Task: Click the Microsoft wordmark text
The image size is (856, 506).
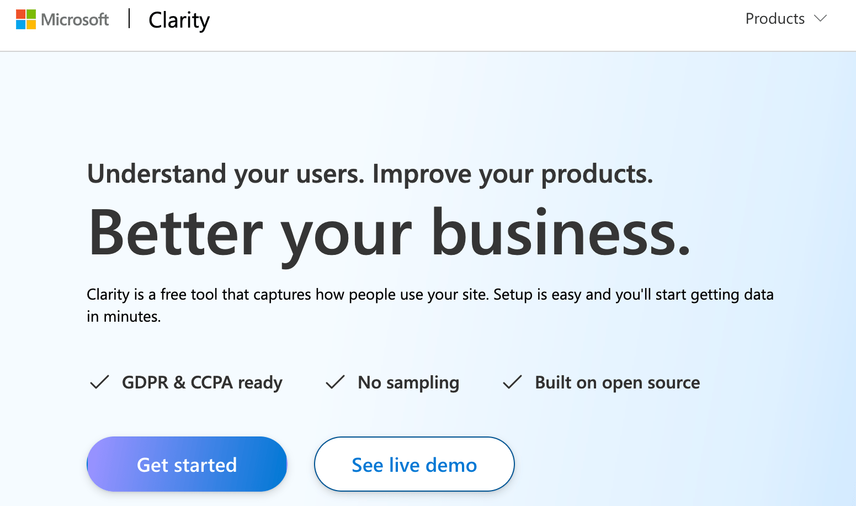Action: [x=75, y=20]
